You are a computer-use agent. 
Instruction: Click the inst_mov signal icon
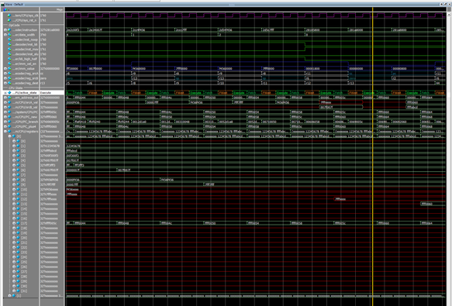click(x=9, y=50)
